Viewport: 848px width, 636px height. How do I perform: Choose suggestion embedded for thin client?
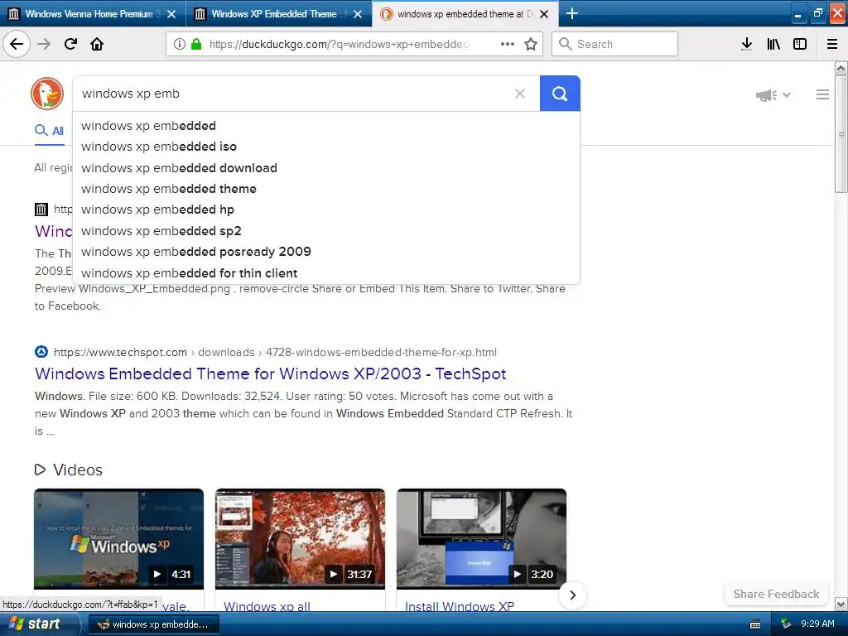tap(326, 273)
